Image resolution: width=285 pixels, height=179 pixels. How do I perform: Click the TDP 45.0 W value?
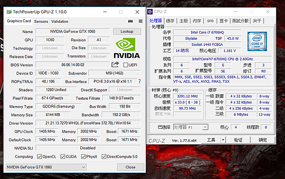coord(233,38)
